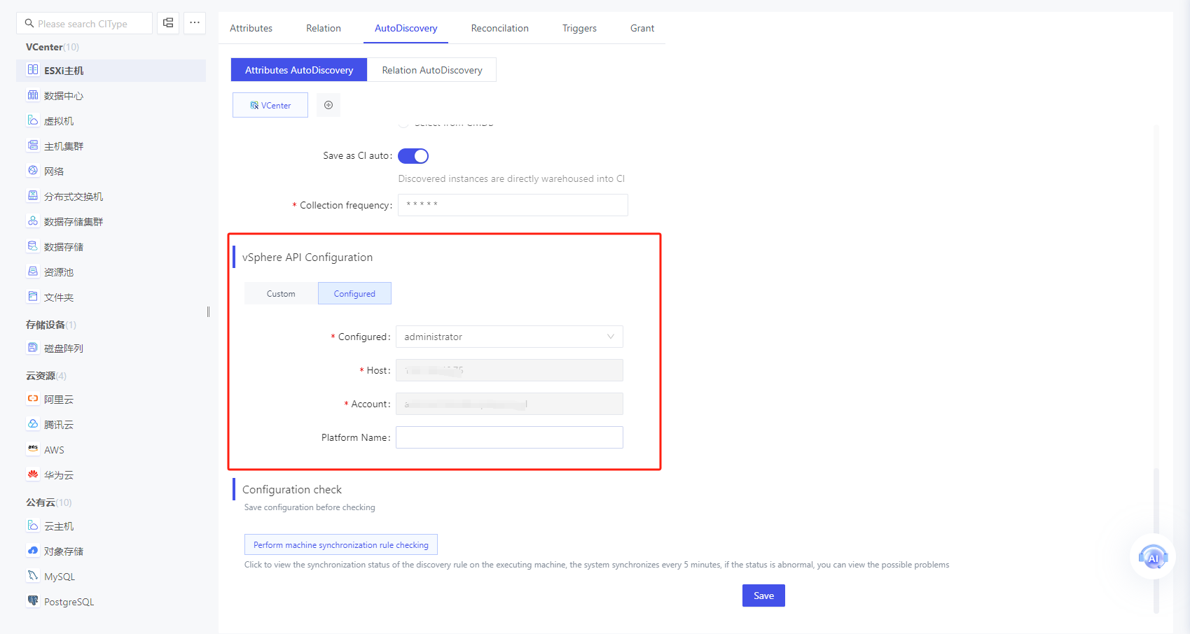The image size is (1190, 634).
Task: Click the 数据存储集群 icon
Action: 33,221
